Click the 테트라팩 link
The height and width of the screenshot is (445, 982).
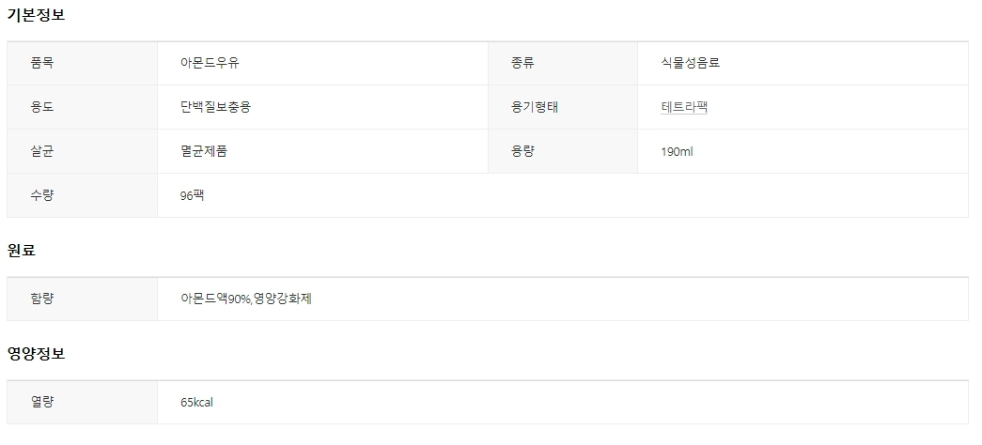pyautogui.click(x=684, y=107)
